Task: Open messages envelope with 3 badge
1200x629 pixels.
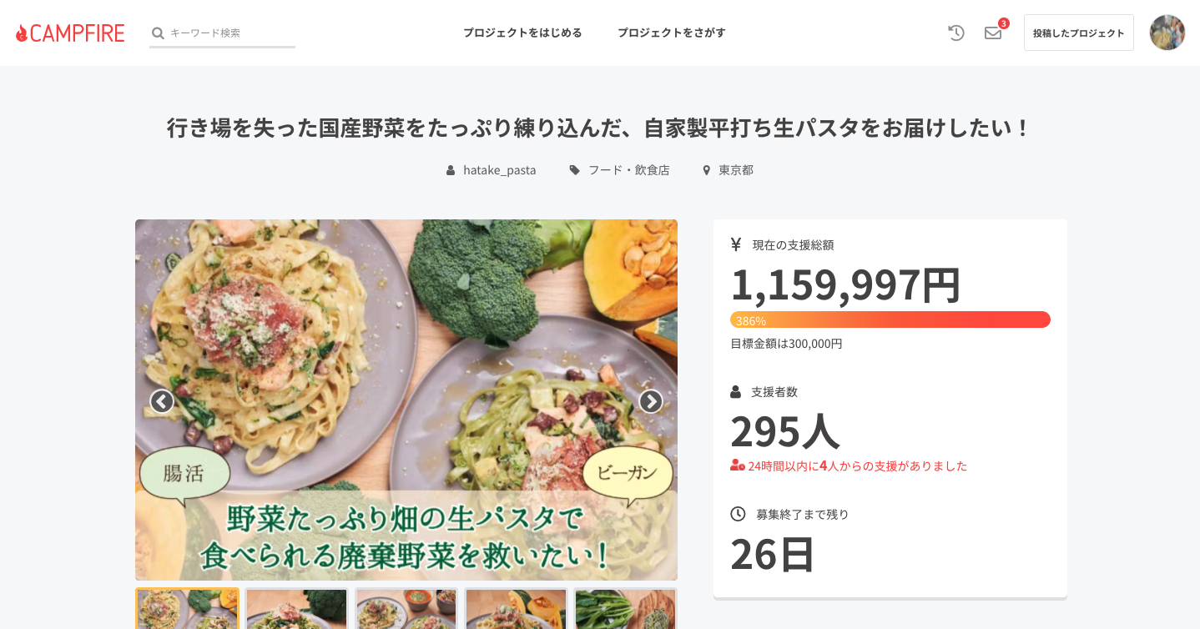Action: tap(993, 33)
